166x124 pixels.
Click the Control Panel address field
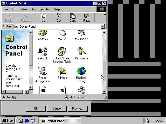coord(59,26)
